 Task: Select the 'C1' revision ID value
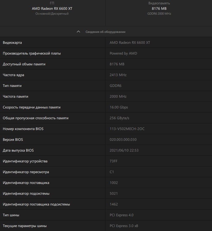click(x=112, y=172)
